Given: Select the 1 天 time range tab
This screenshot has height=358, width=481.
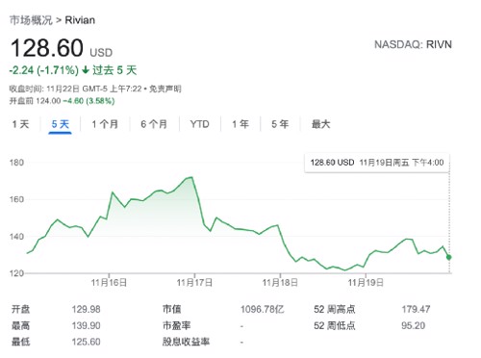Looking at the screenshot, I should coord(20,124).
